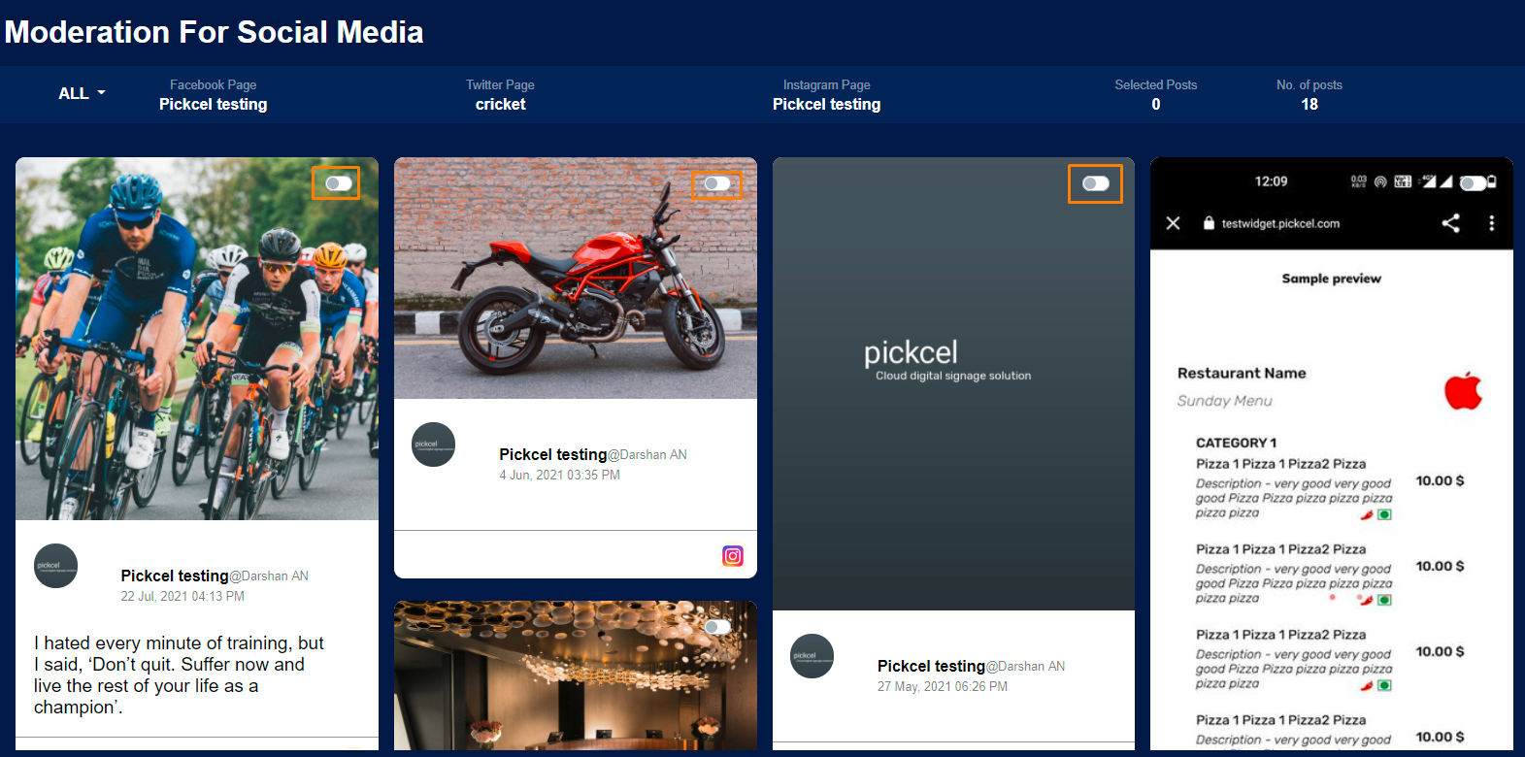Viewport: 1525px width, 757px height.
Task: Switch on the restaurant interior post toggle
Action: point(716,627)
